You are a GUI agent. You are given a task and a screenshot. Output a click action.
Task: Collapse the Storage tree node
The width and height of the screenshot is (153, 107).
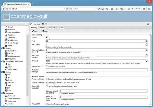[2, 48]
